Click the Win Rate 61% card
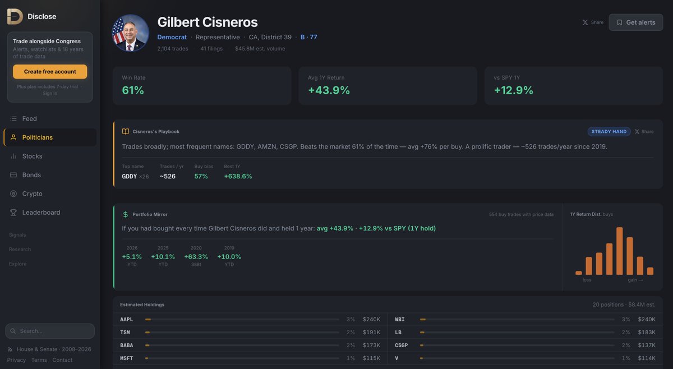This screenshot has height=369, width=673. tap(202, 86)
